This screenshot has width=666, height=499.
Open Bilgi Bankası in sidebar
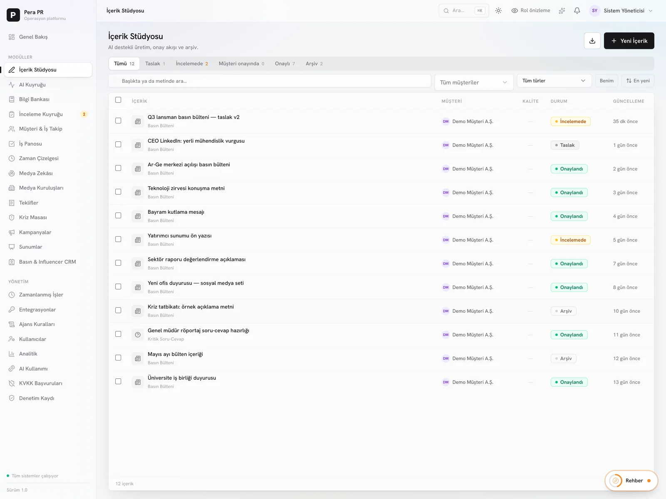click(48, 99)
